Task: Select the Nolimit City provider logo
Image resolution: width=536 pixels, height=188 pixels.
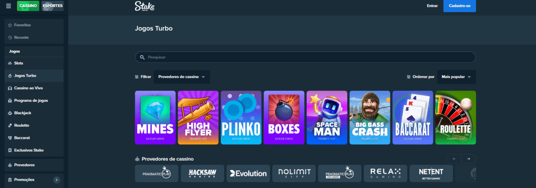Action: click(x=294, y=173)
